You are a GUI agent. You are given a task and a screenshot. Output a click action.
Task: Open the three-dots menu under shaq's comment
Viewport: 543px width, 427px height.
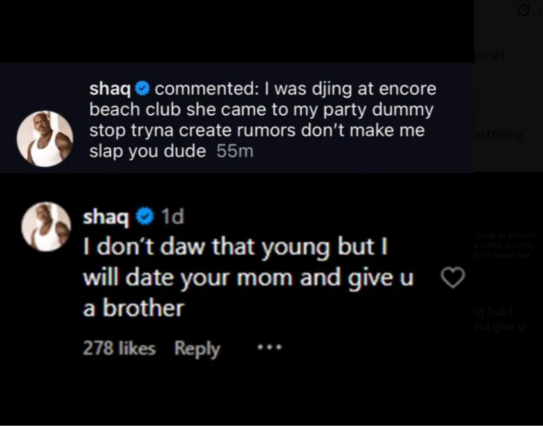pyautogui.click(x=270, y=348)
